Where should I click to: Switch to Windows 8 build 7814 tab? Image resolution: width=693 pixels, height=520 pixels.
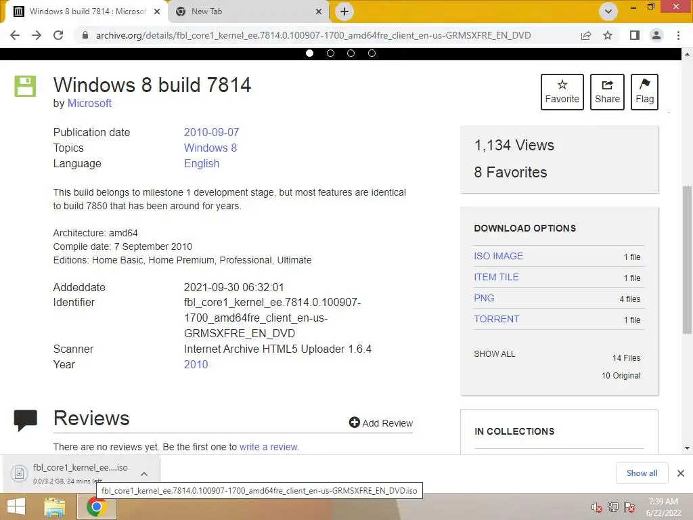tap(87, 12)
